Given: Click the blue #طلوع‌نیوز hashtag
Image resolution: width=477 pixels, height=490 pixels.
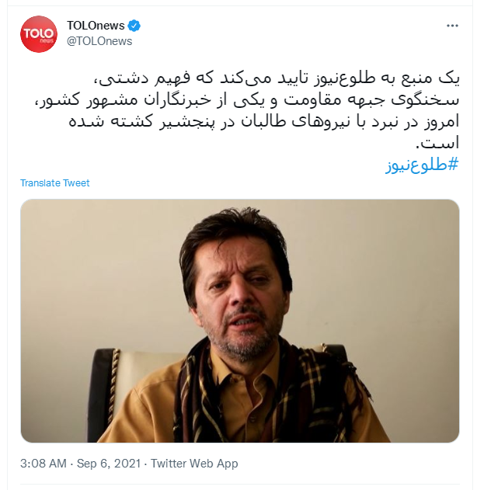Looking at the screenshot, I should pos(422,165).
